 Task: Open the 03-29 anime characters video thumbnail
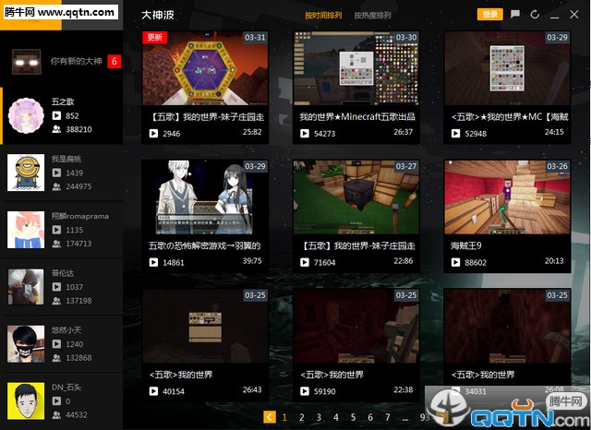click(x=205, y=197)
